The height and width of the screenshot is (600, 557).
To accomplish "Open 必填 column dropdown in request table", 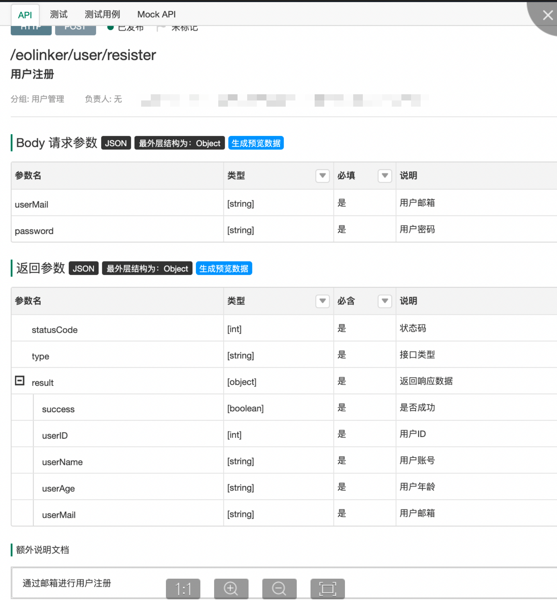I will pyautogui.click(x=385, y=176).
